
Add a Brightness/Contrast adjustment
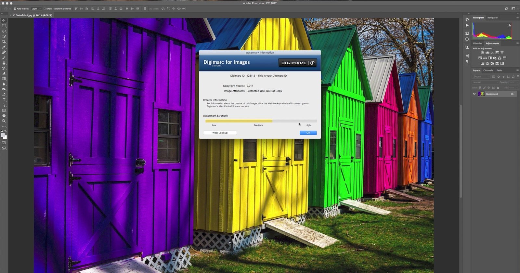482,53
